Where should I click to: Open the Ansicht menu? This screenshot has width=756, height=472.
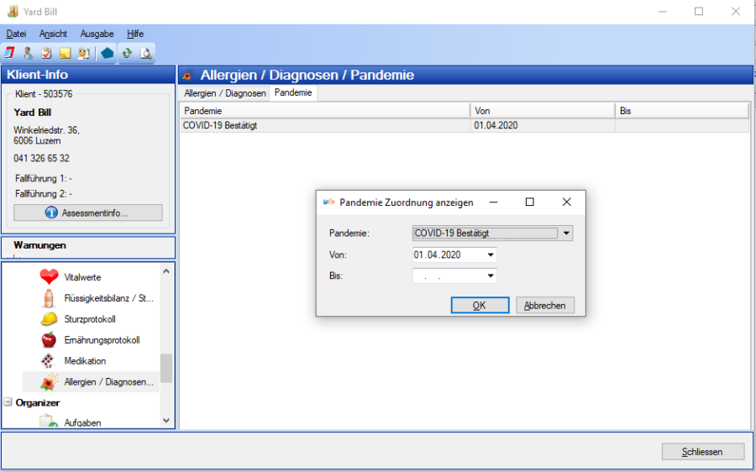[53, 34]
